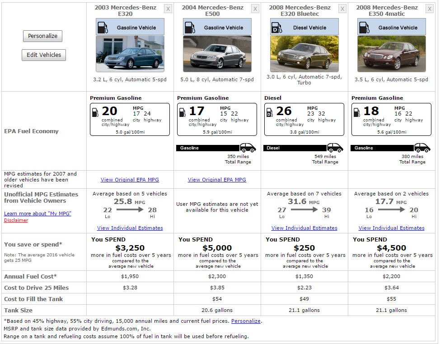Open the red Disclaimer link
Screen dimensions: 440x344
[x=16, y=220]
